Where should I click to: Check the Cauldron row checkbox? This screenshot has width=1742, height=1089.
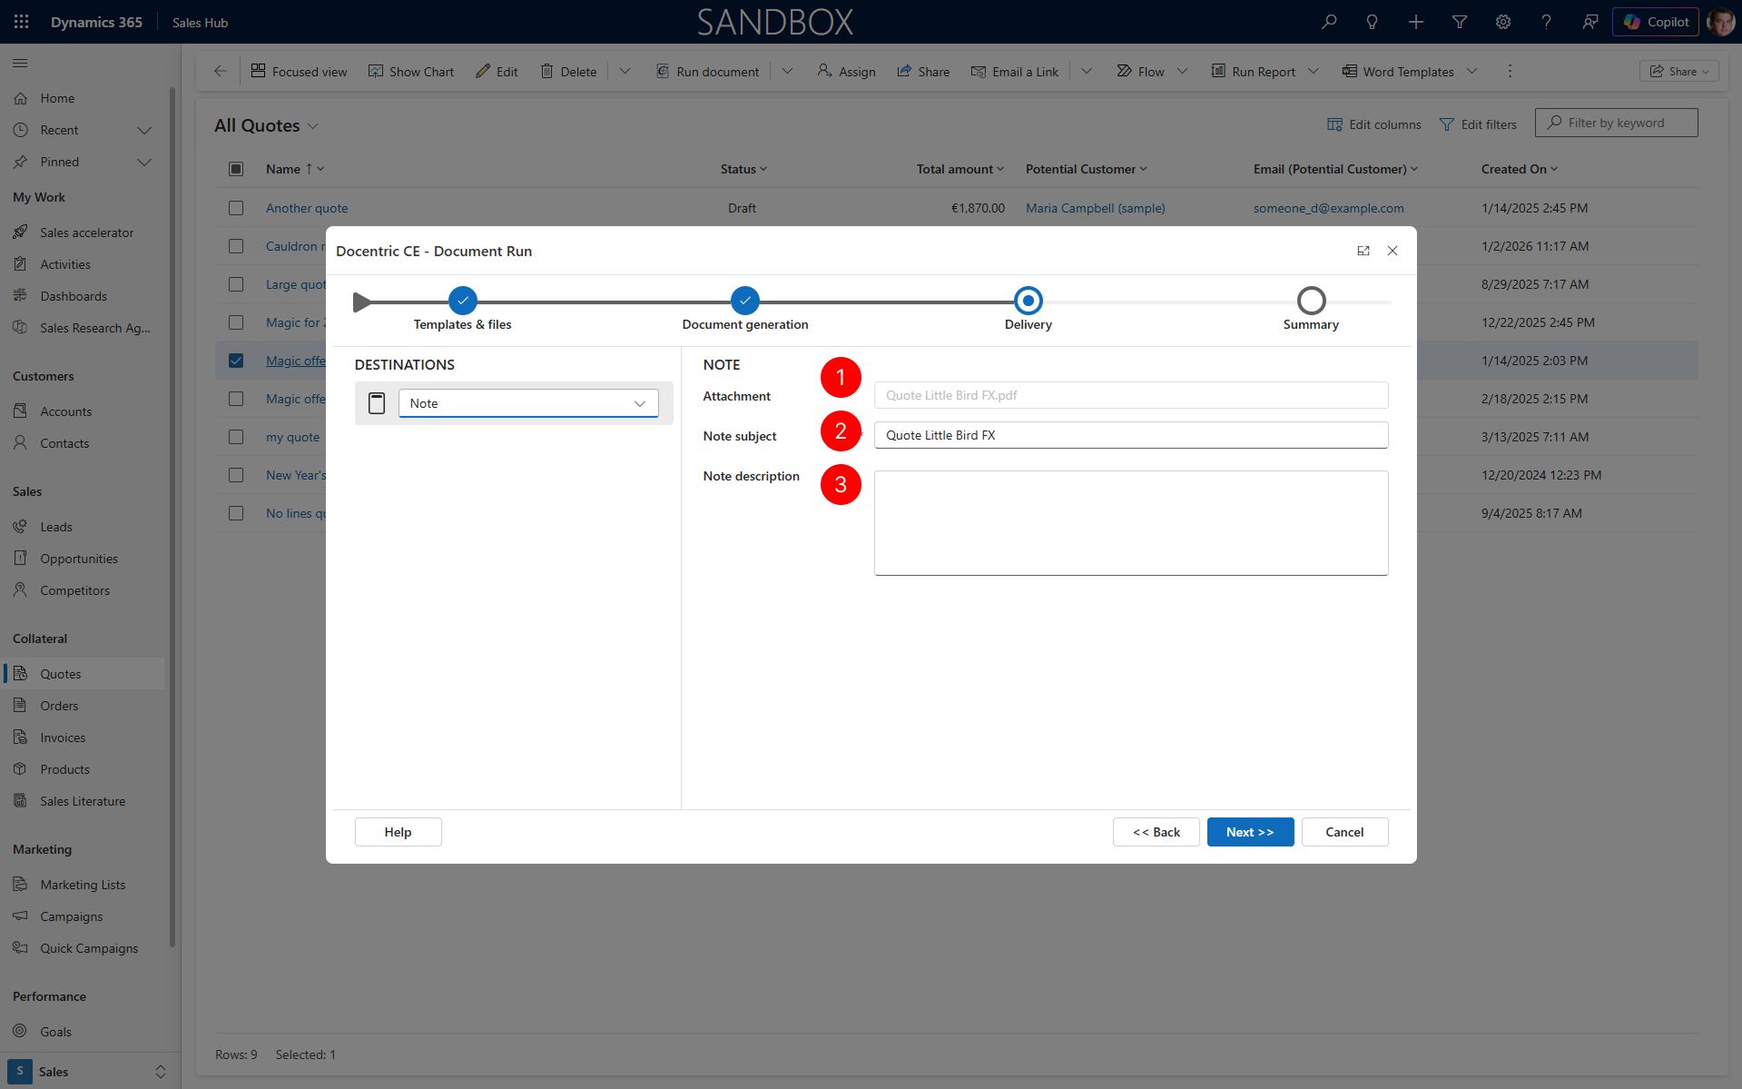point(236,246)
